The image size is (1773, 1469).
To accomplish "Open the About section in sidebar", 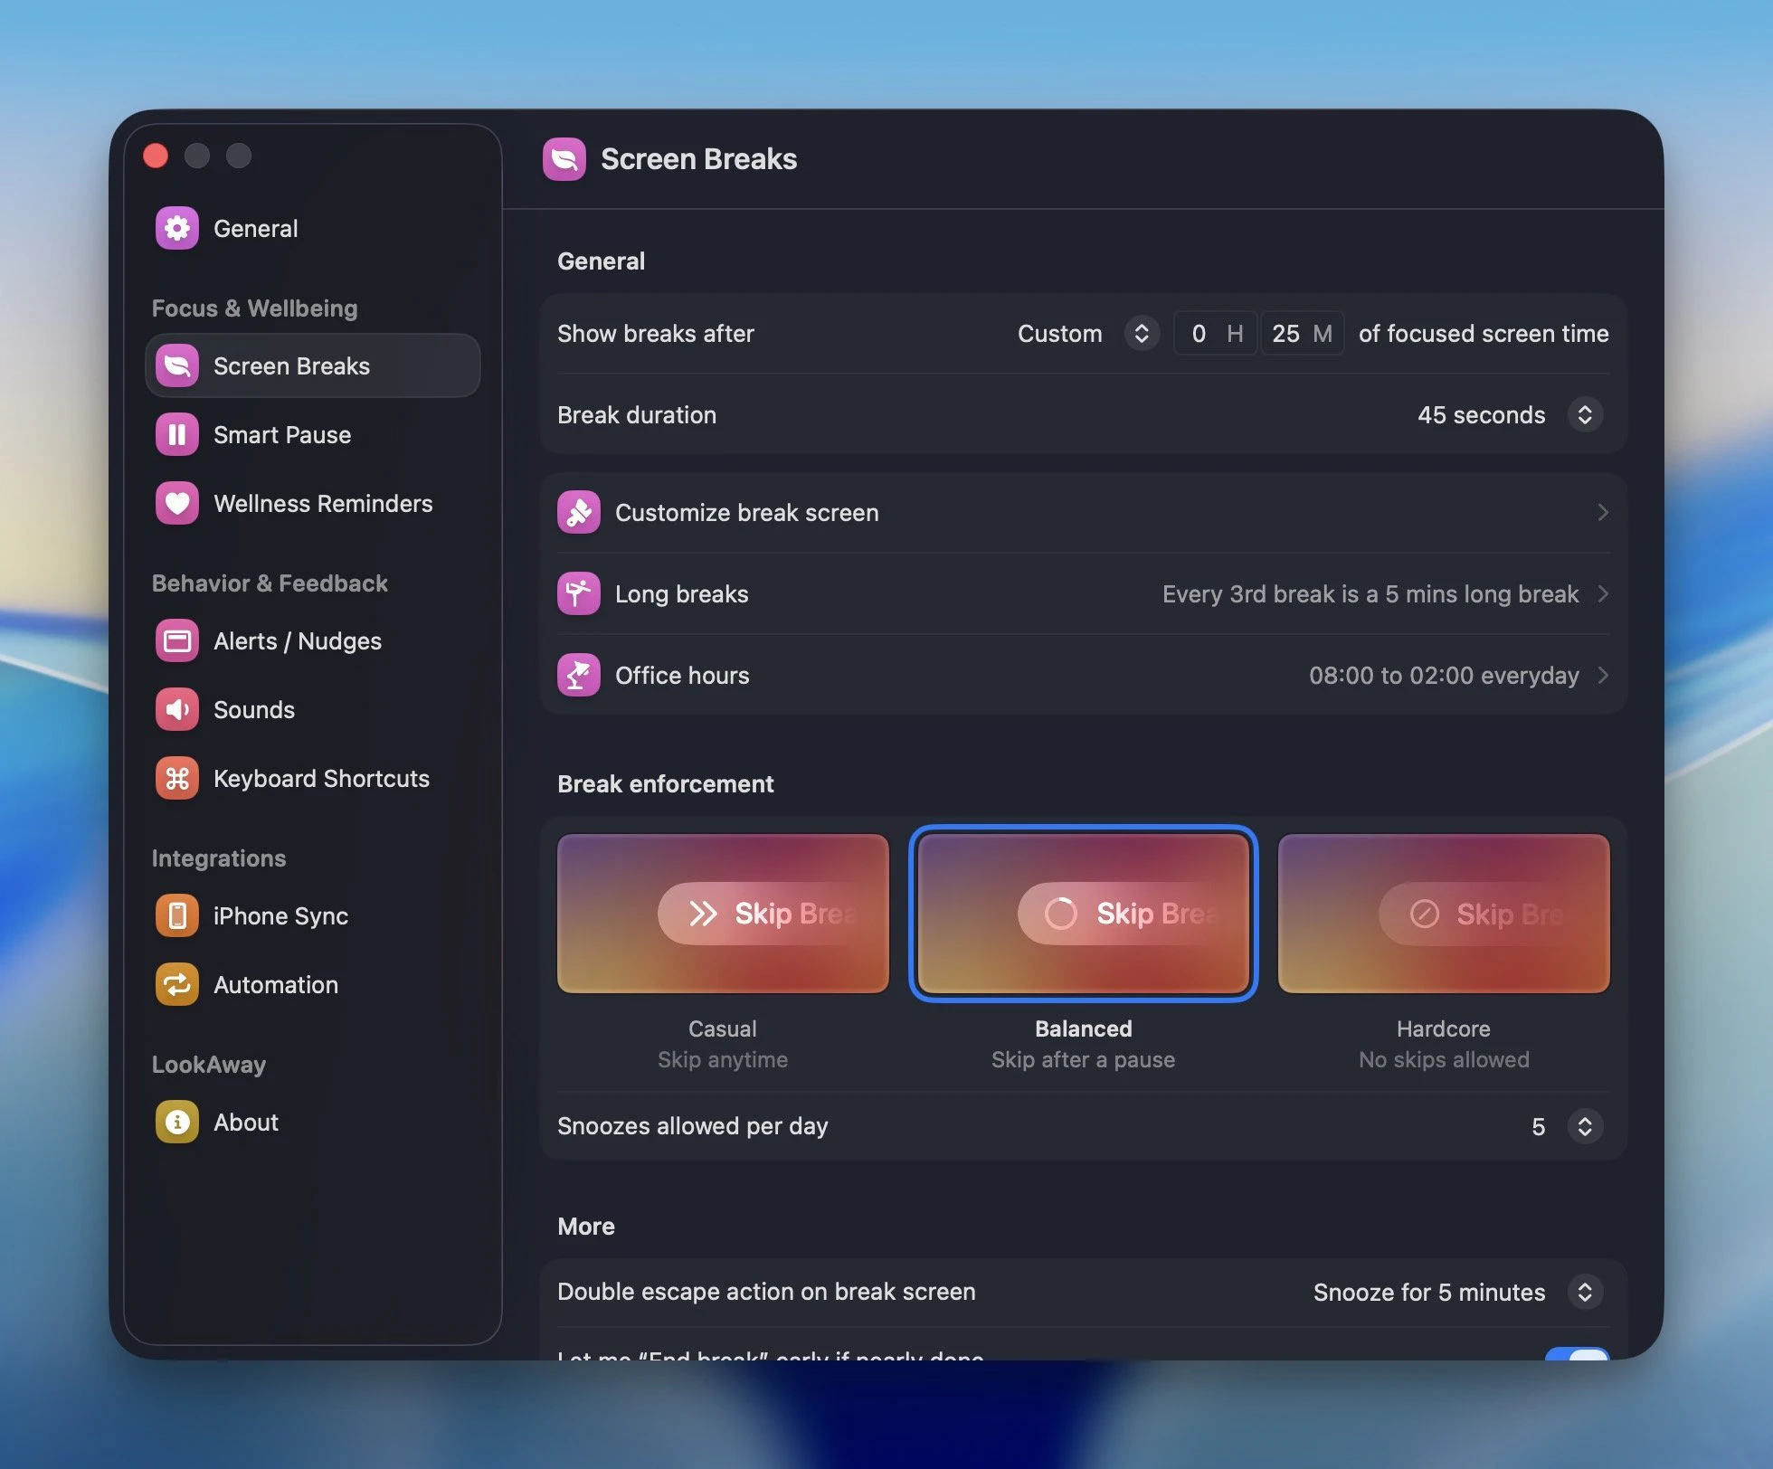I will click(x=246, y=1123).
